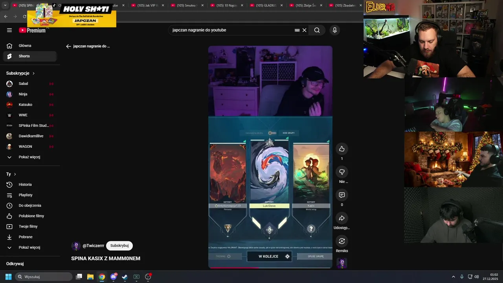
Task: Open the volume icon in system tray
Action: 476,277
